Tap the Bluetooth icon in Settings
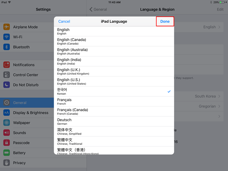The width and height of the screenshot is (228, 171). coord(6,47)
